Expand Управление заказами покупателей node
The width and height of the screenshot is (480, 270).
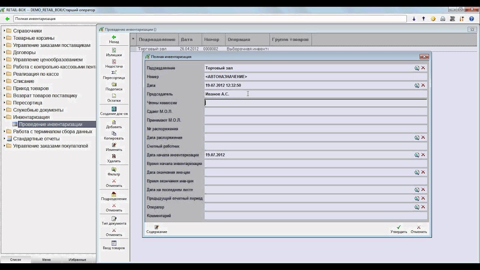tap(4, 146)
